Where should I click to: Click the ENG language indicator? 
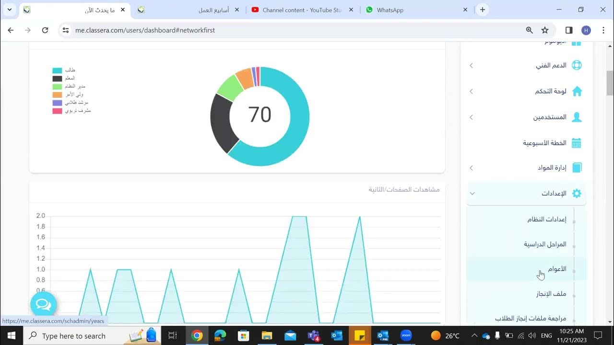coord(546,335)
